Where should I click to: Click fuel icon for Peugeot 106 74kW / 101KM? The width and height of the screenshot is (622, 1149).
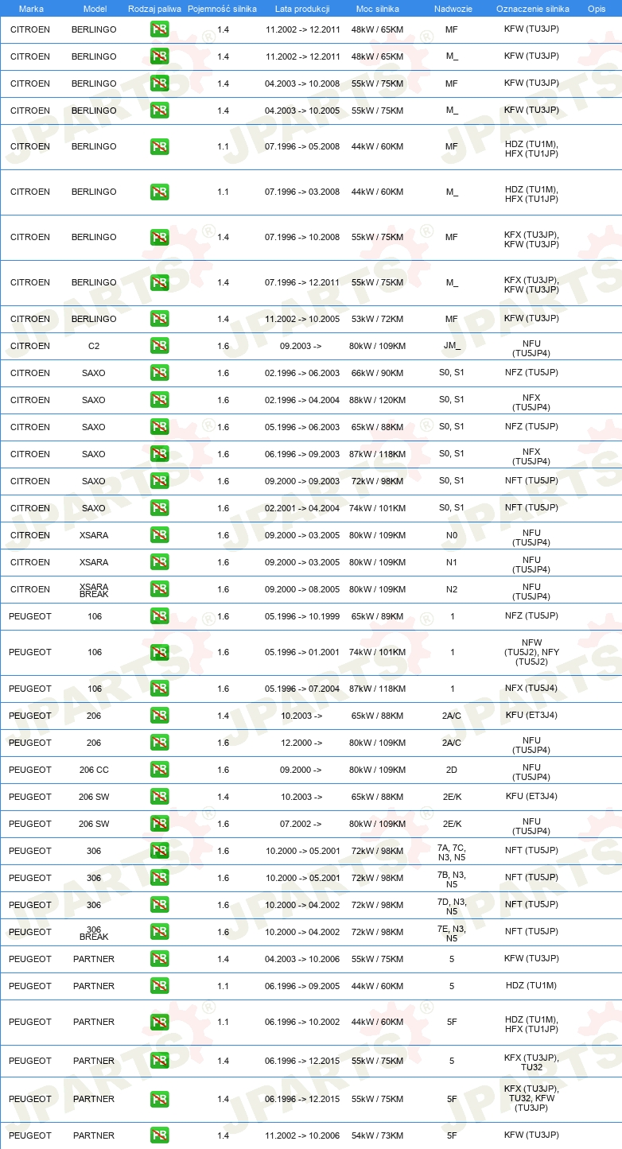160,652
